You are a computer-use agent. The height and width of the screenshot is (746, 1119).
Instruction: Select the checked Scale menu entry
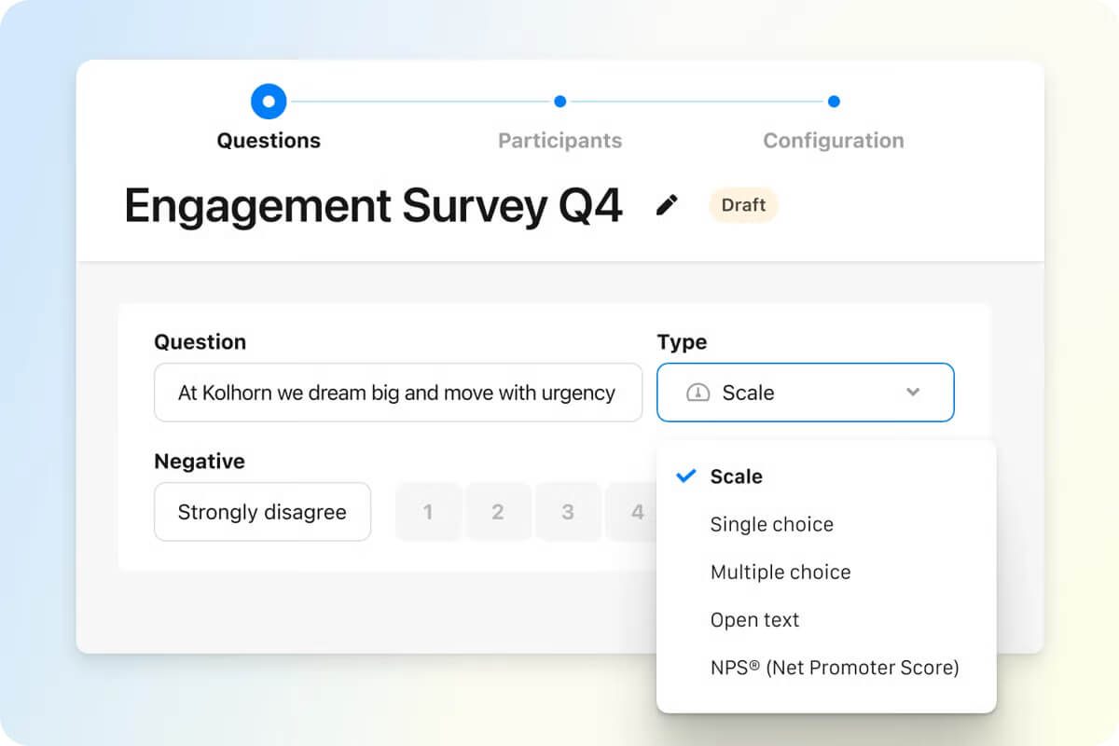826,477
